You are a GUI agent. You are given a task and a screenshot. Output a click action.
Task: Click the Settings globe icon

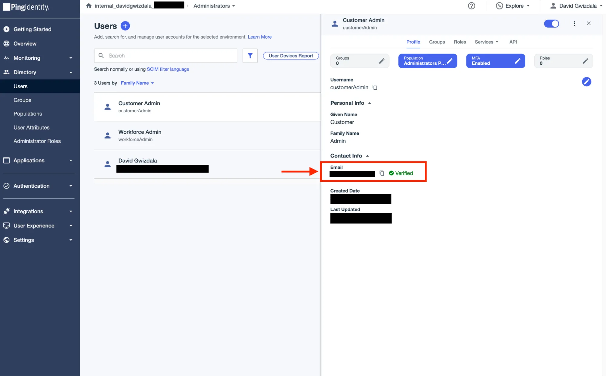6,240
